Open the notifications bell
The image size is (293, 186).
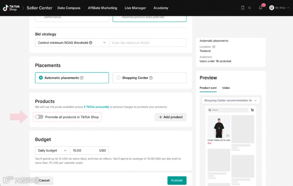(x=260, y=8)
